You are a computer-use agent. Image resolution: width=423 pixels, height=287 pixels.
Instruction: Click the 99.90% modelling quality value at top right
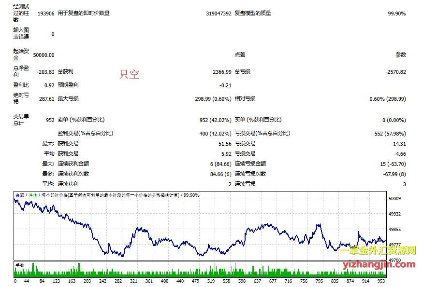coord(396,14)
